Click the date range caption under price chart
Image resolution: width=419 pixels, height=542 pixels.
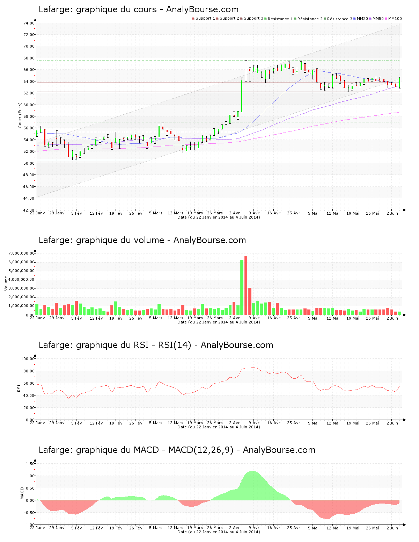219,217
